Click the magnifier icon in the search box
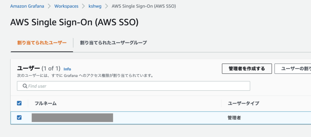The height and width of the screenshot is (137, 311). tap(25, 86)
